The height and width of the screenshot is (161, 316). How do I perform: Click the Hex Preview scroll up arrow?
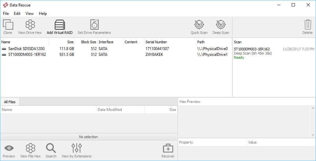point(313,108)
